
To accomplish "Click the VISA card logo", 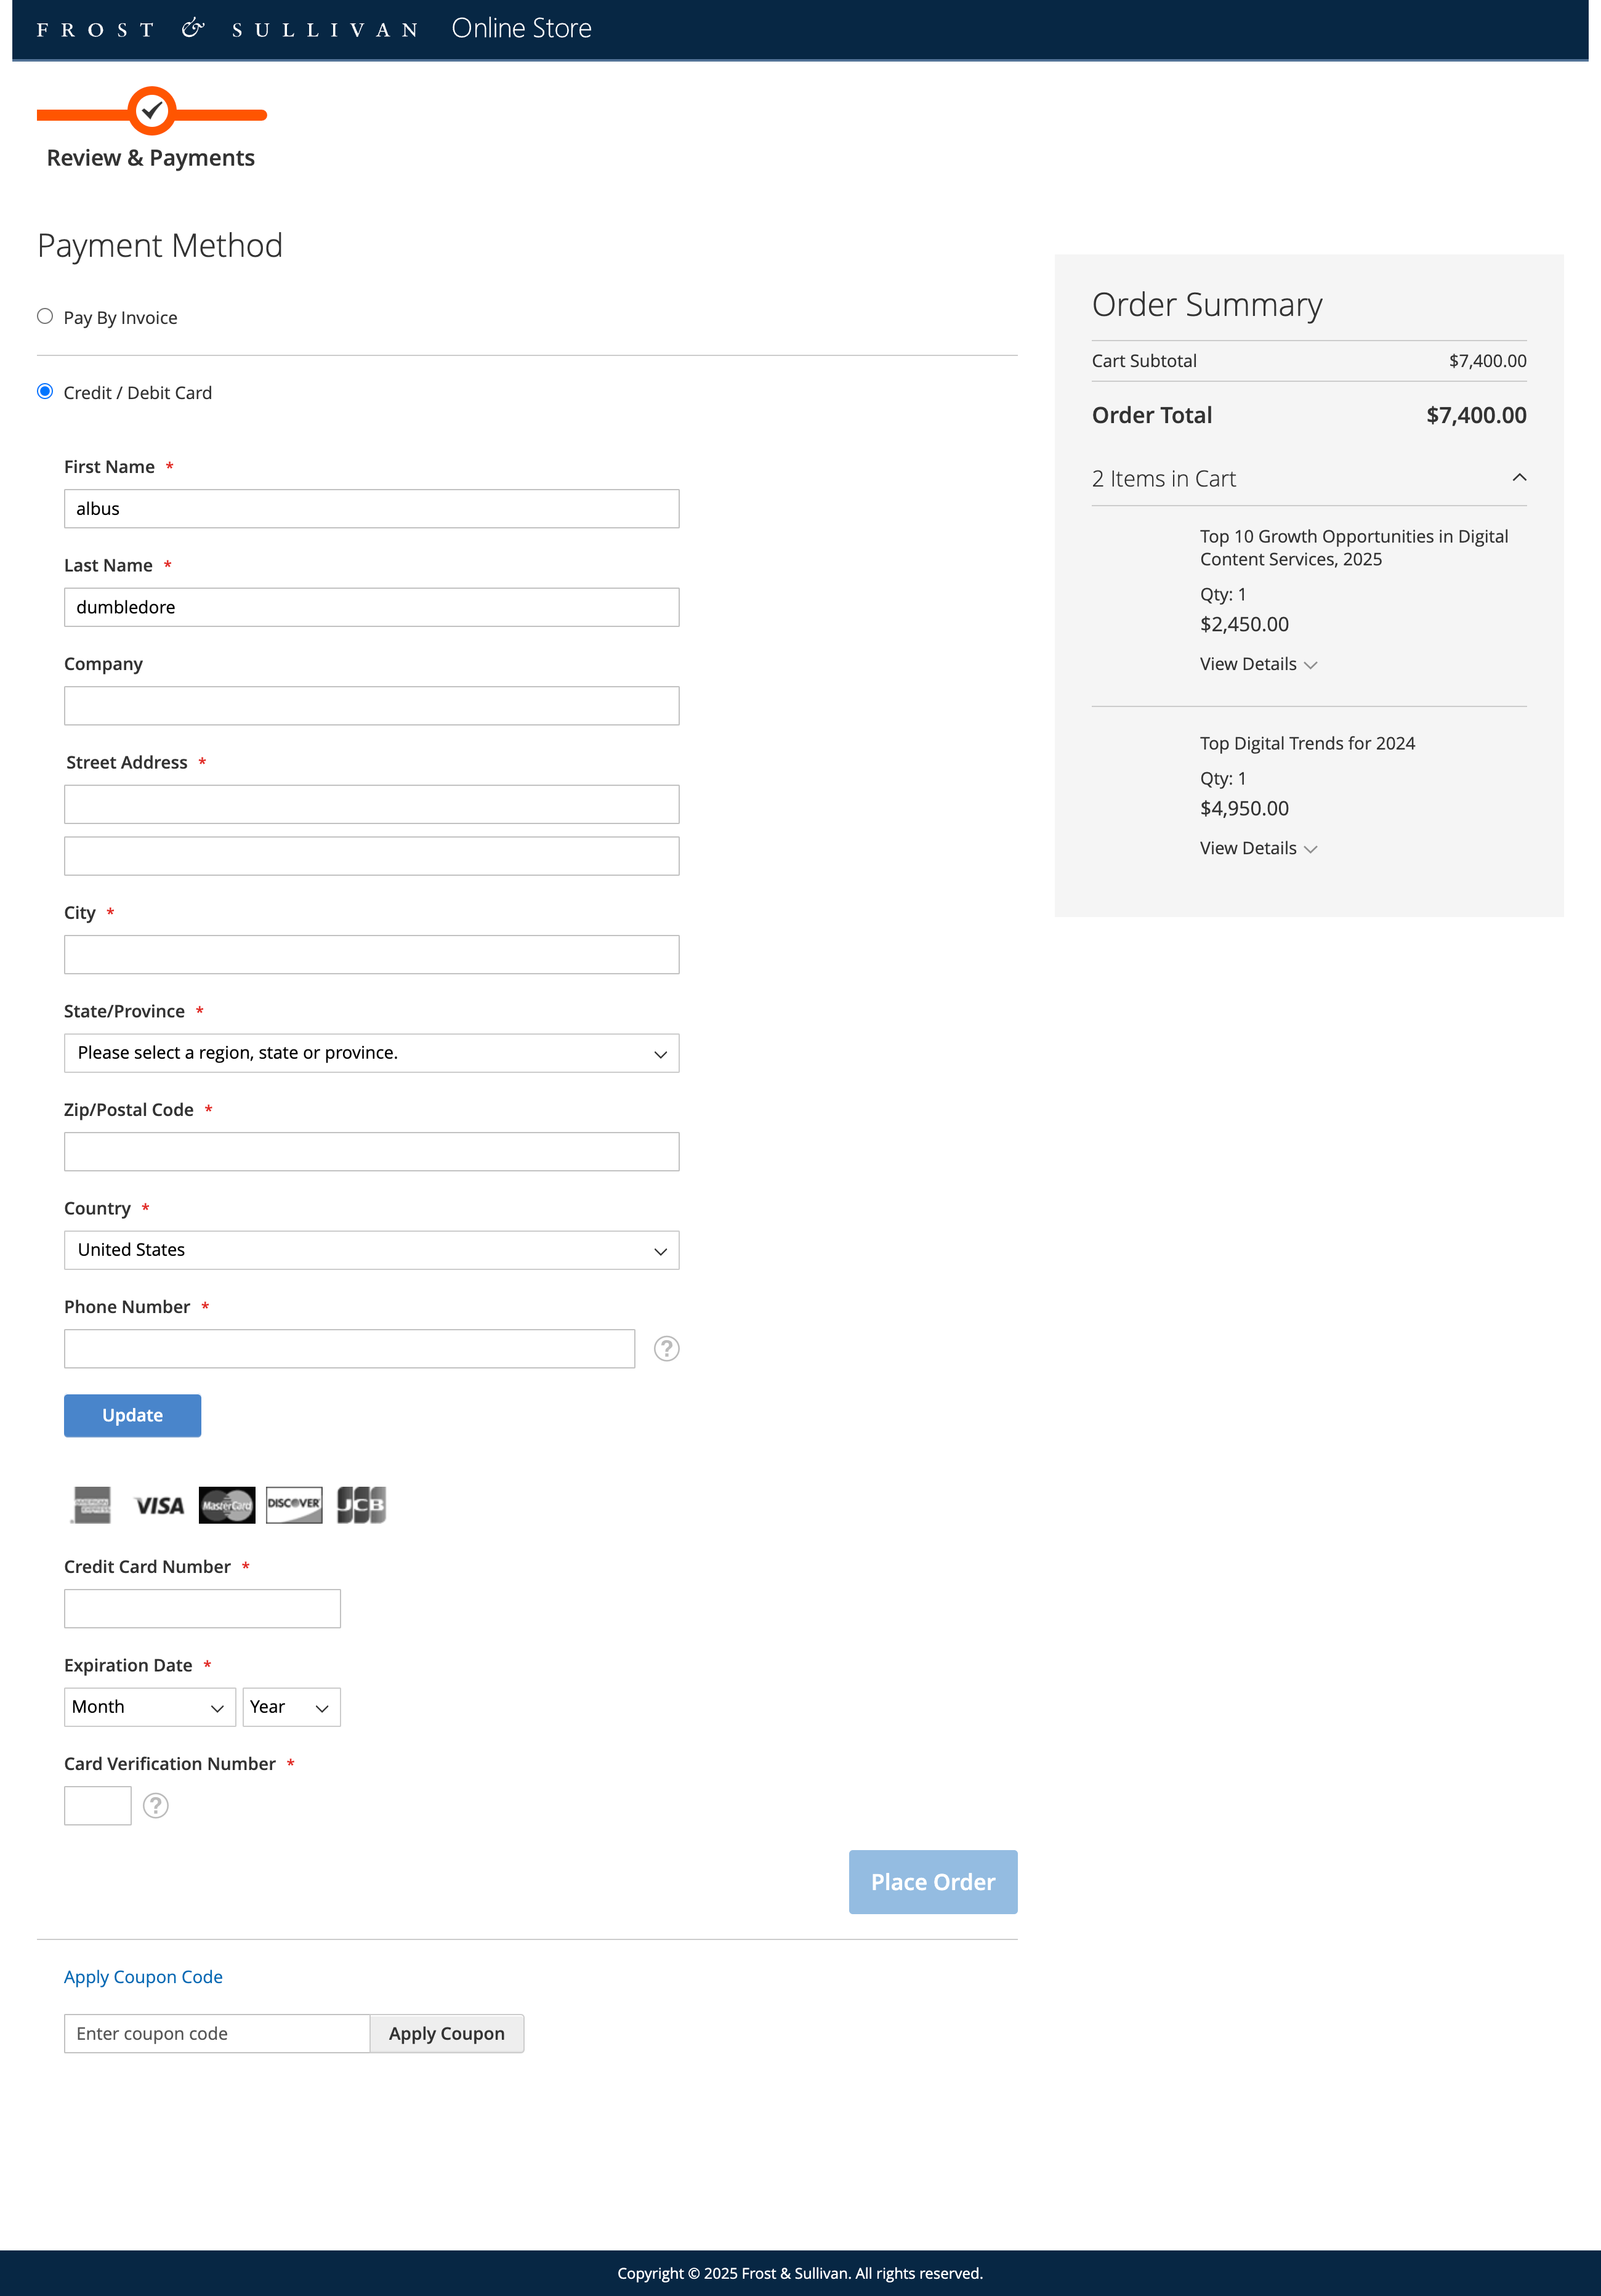I will 159,1505.
